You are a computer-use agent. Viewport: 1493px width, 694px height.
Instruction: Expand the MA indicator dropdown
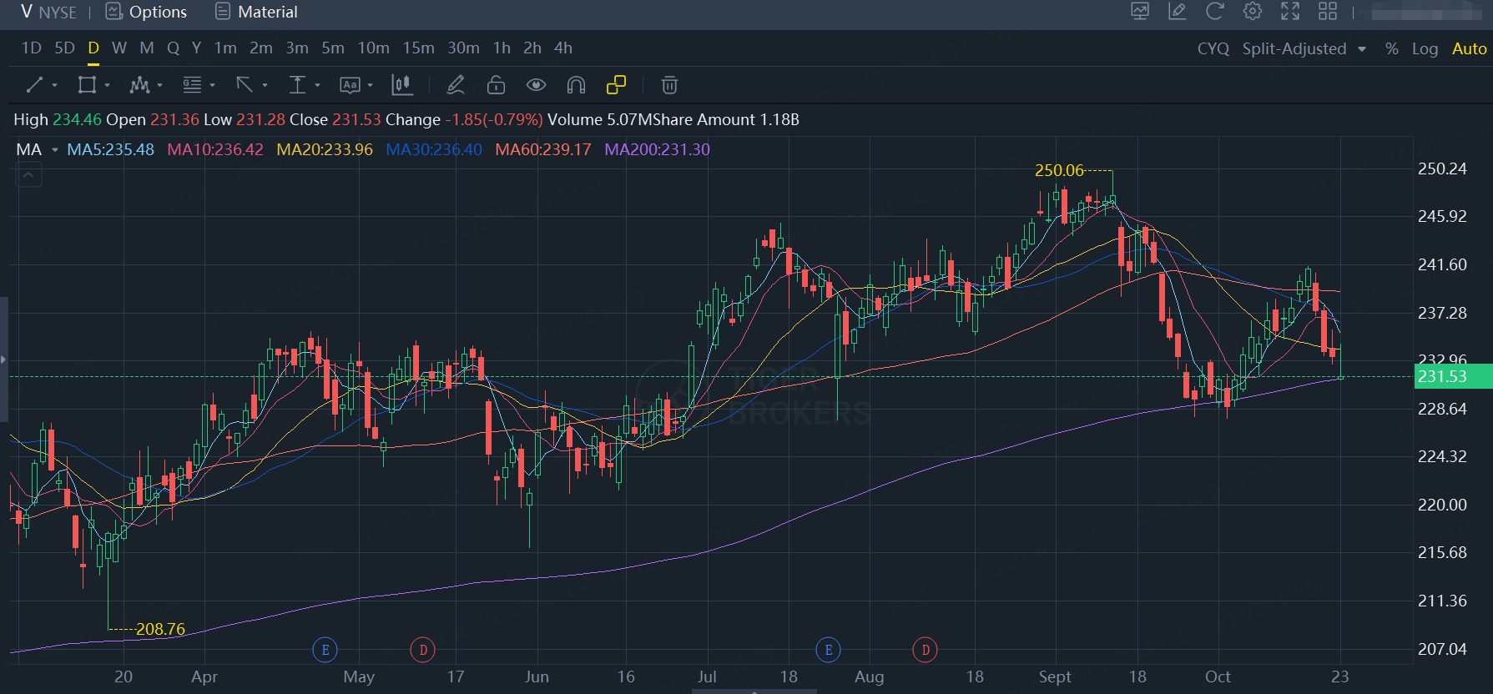55,150
